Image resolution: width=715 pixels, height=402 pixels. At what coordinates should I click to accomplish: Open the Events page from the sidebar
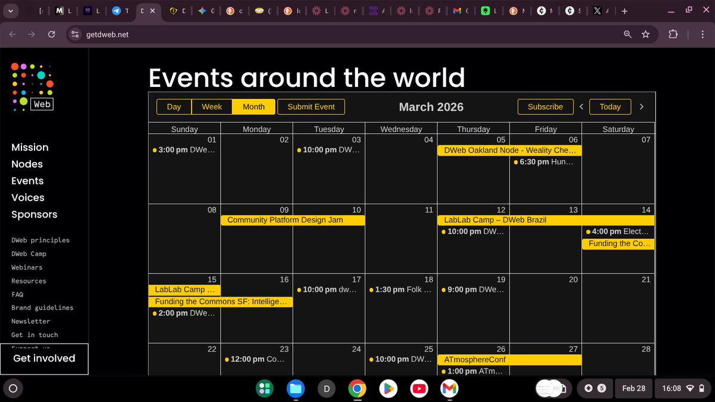27,180
